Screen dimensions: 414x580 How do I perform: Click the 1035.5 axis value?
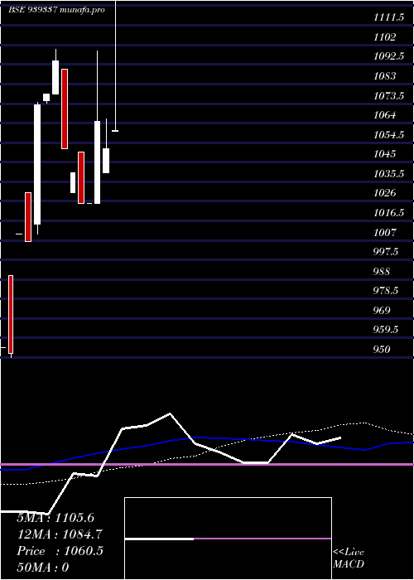point(388,173)
